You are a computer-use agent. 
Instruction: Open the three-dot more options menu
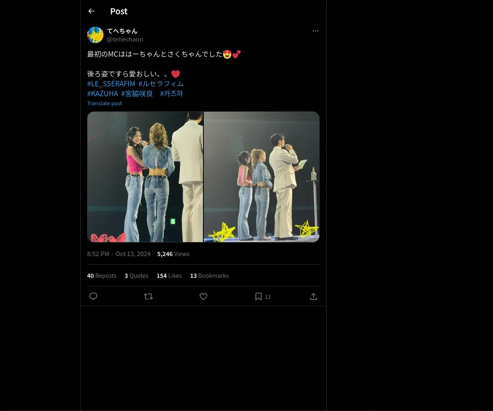(316, 31)
